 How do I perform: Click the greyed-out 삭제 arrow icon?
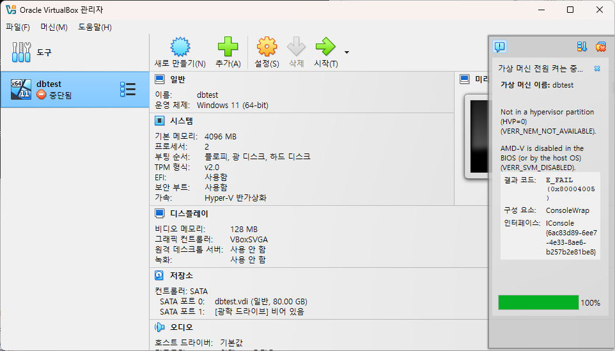pos(296,47)
